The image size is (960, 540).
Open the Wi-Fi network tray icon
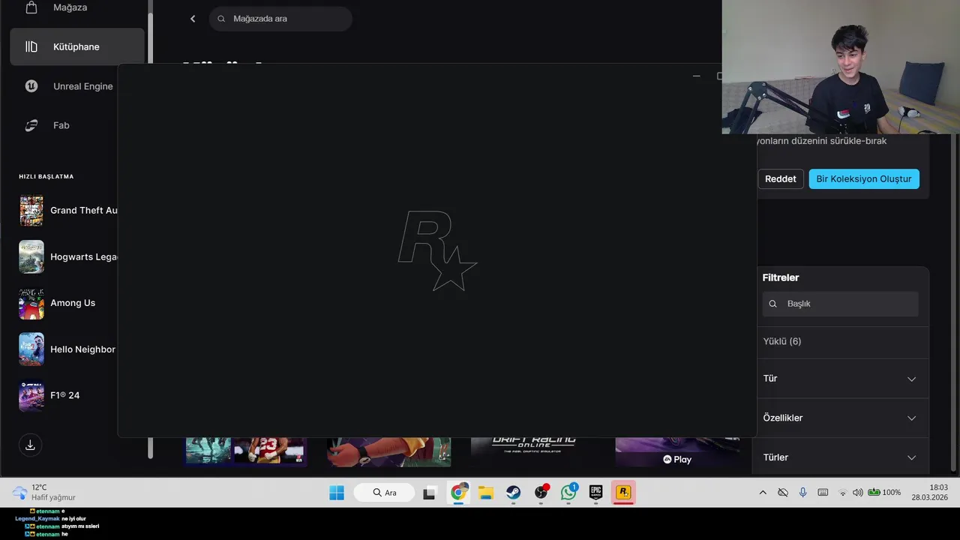point(842,493)
